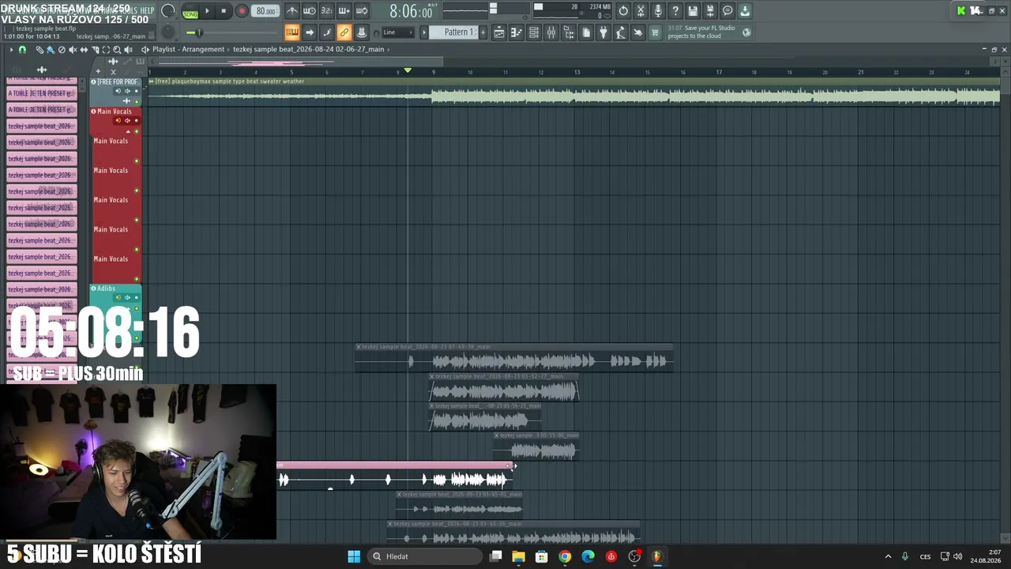This screenshot has height=569, width=1011.
Task: Click the main time display 8:06:00
Action: coord(411,12)
